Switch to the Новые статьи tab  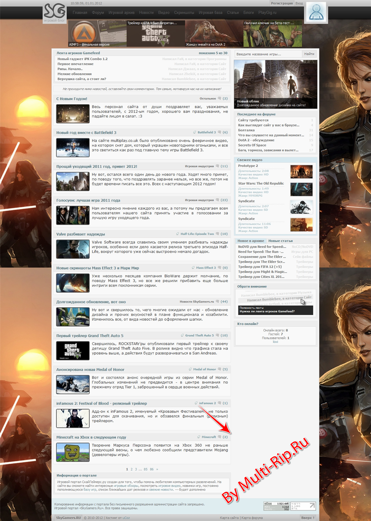[x=280, y=241]
